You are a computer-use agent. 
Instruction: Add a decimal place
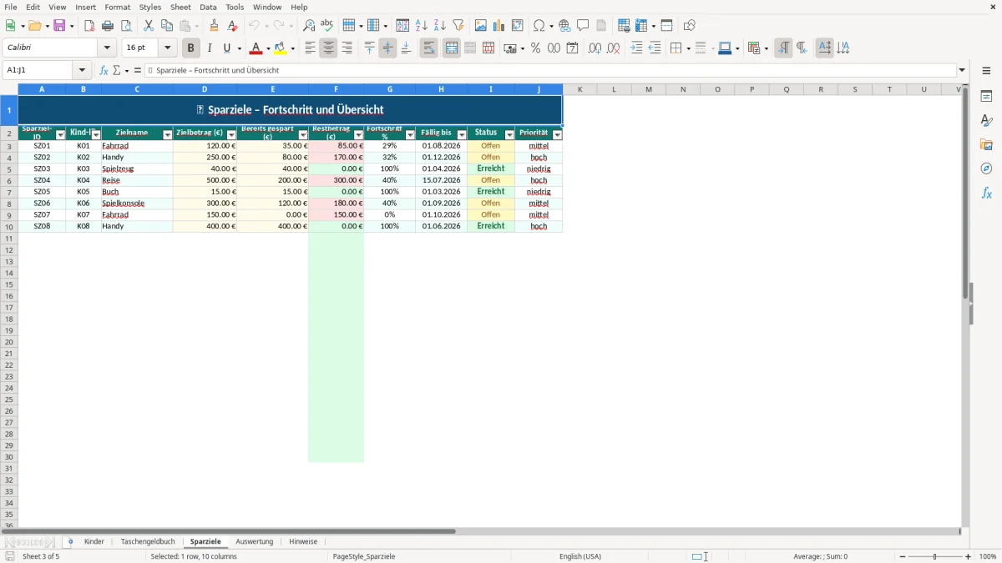pos(595,48)
